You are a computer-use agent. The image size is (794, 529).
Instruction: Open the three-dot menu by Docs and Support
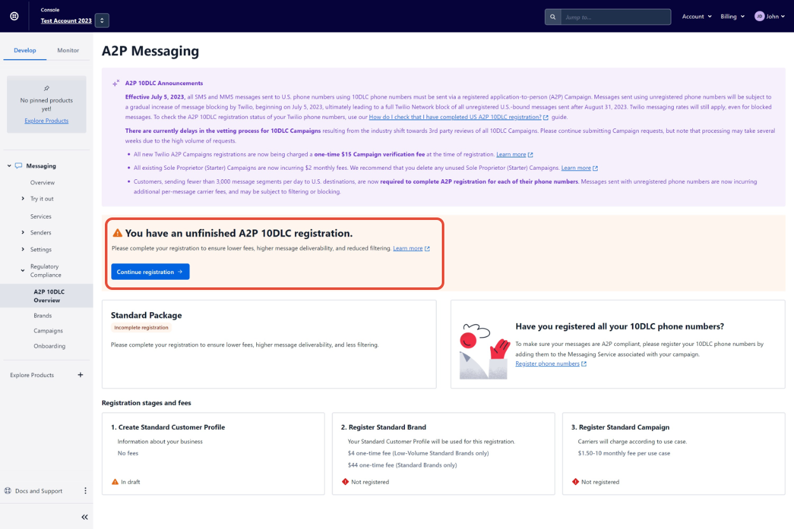(85, 491)
